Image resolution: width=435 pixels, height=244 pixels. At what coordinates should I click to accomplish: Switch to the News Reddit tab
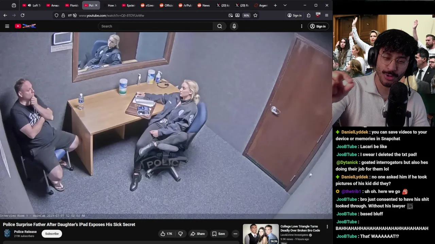tap(204, 5)
